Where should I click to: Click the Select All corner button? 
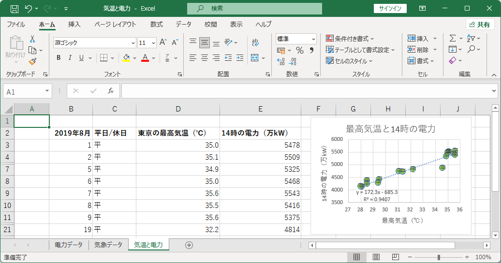coord(7,109)
